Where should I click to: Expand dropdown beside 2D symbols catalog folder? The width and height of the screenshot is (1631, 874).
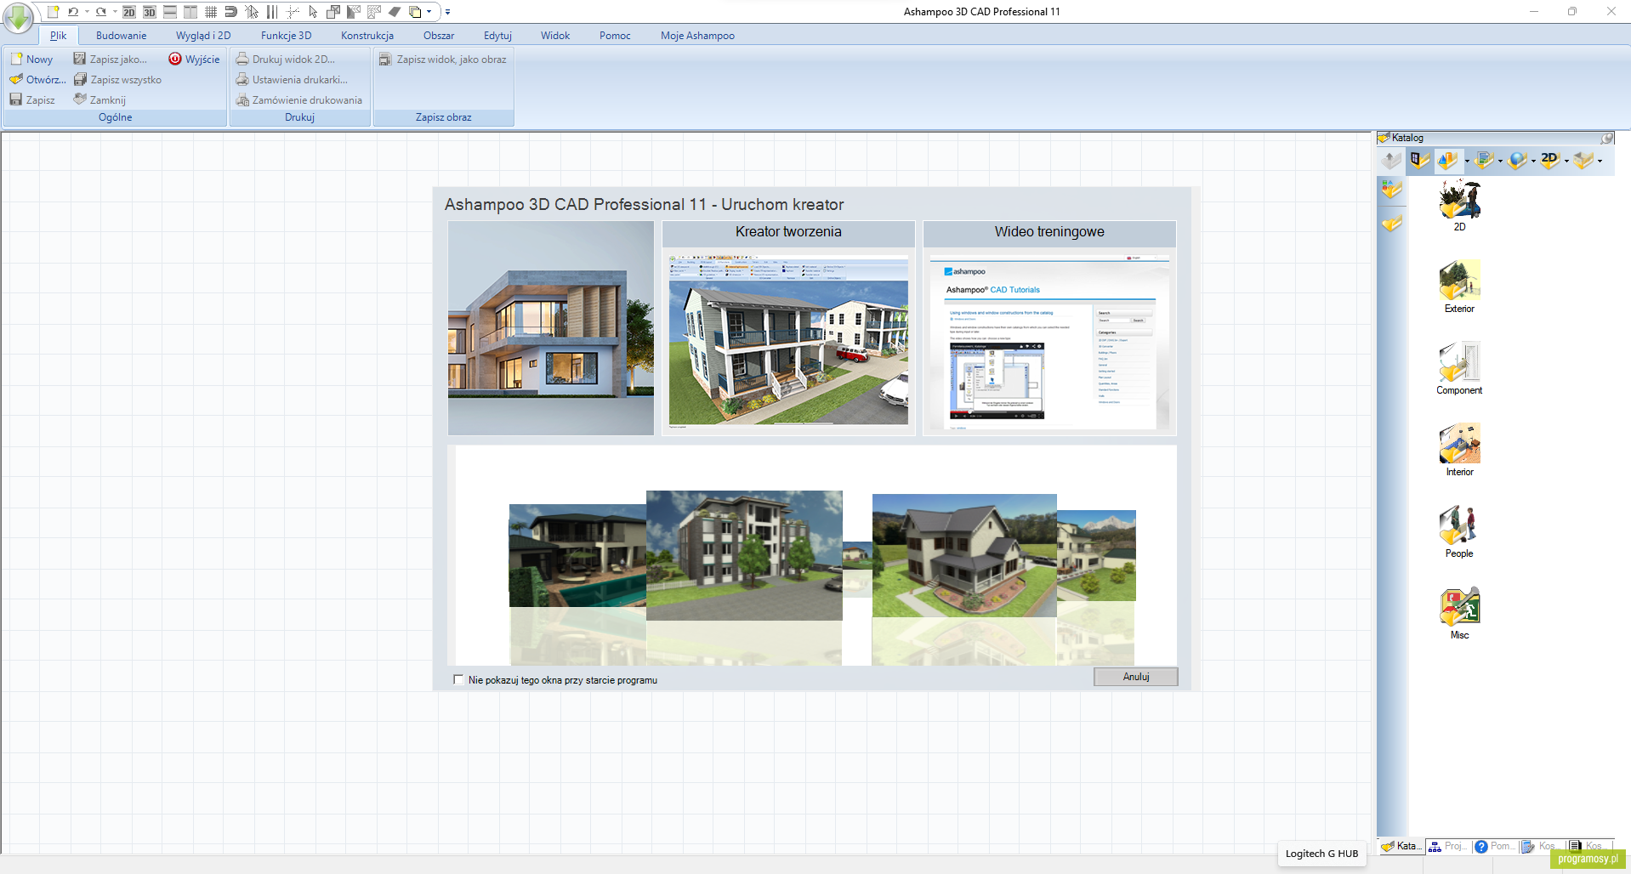pos(1566,161)
